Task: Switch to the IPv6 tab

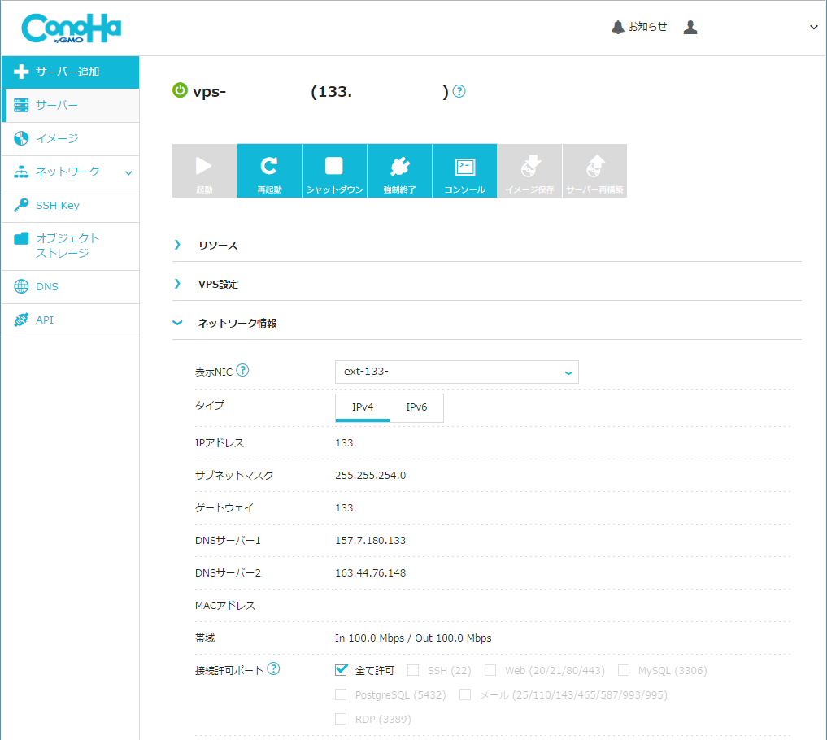Action: point(416,407)
